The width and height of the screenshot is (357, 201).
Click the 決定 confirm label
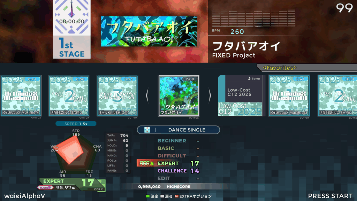(x=154, y=196)
